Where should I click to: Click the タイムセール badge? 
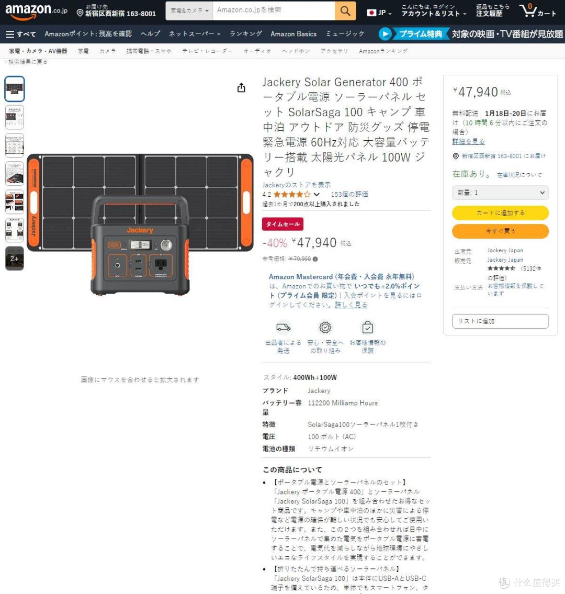[x=282, y=225]
